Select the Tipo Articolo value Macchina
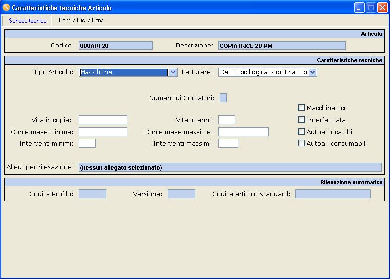 pos(124,72)
